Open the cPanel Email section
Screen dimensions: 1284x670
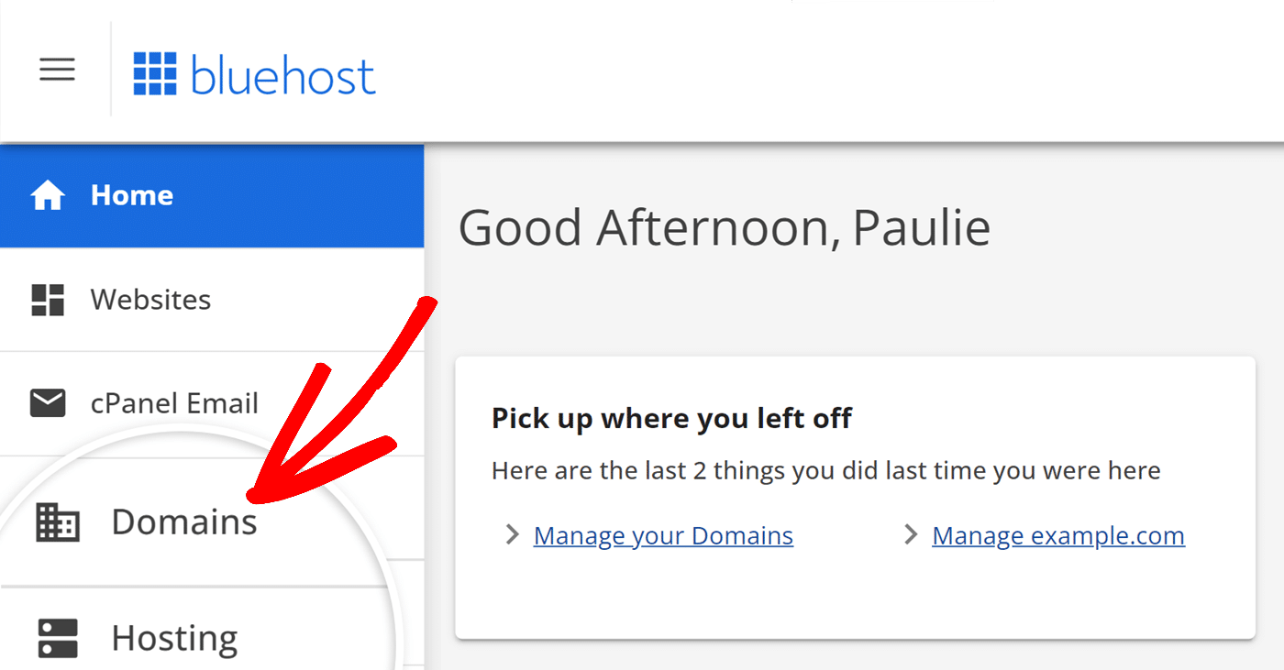point(174,403)
